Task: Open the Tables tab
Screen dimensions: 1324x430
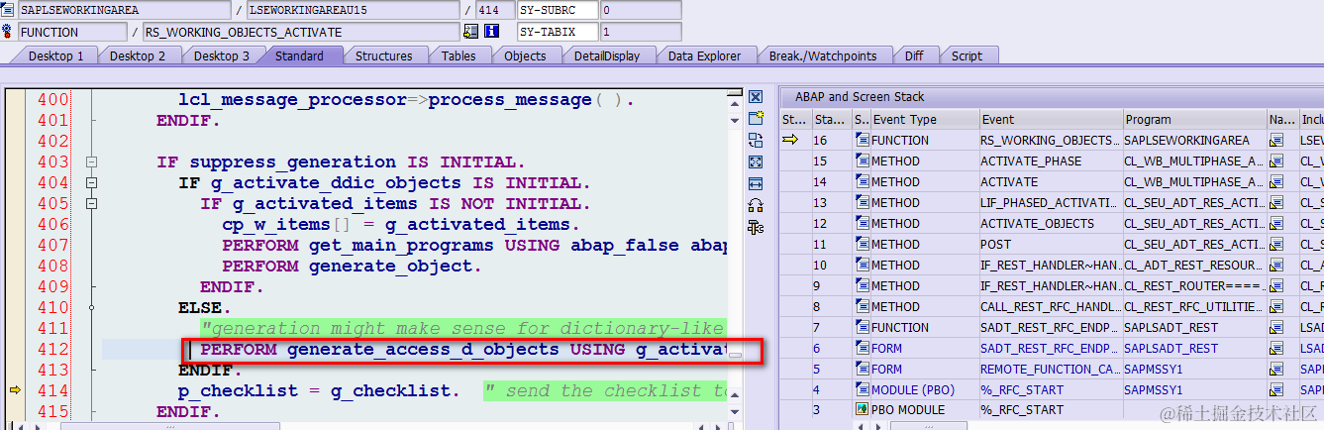Action: pos(458,55)
